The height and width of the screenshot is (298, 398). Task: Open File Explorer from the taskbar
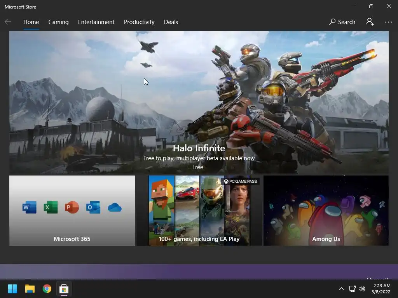click(30, 289)
